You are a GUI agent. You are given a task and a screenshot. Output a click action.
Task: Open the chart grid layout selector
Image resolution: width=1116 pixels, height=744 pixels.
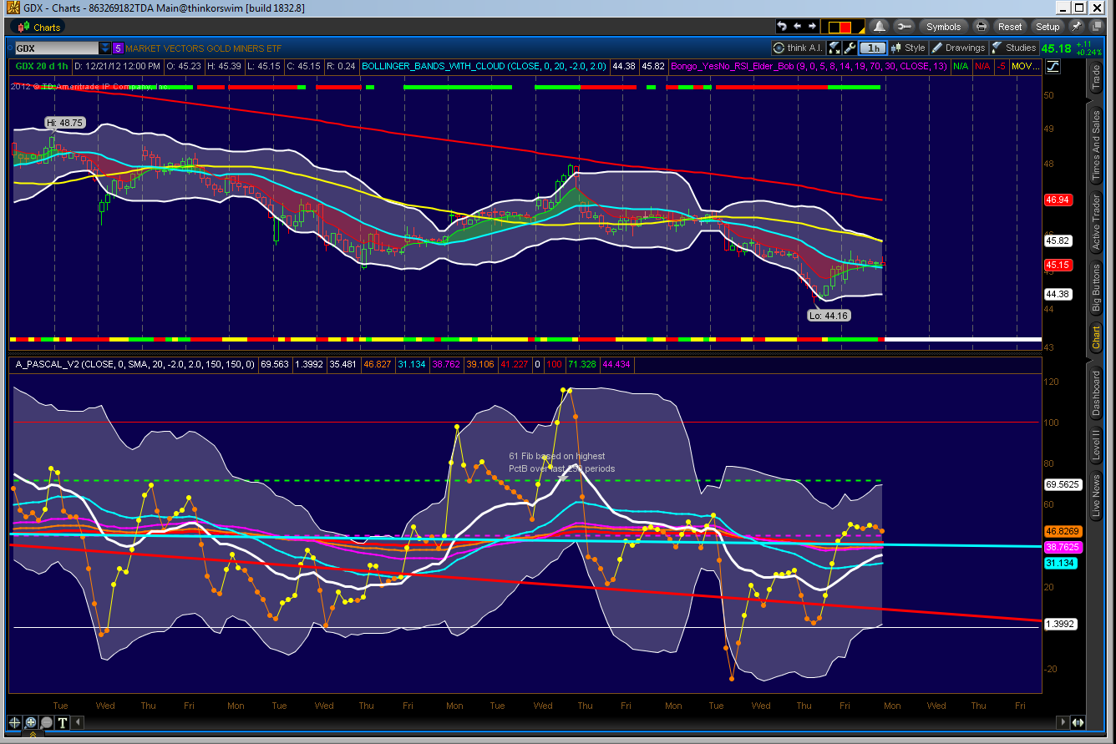(843, 27)
